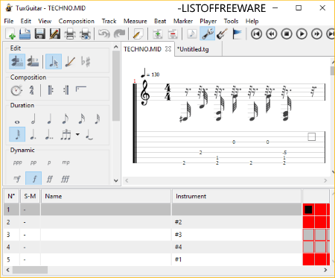Image resolution: width=335 pixels, height=278 pixels.
Task: Set dynamic to p
Action: [49, 162]
